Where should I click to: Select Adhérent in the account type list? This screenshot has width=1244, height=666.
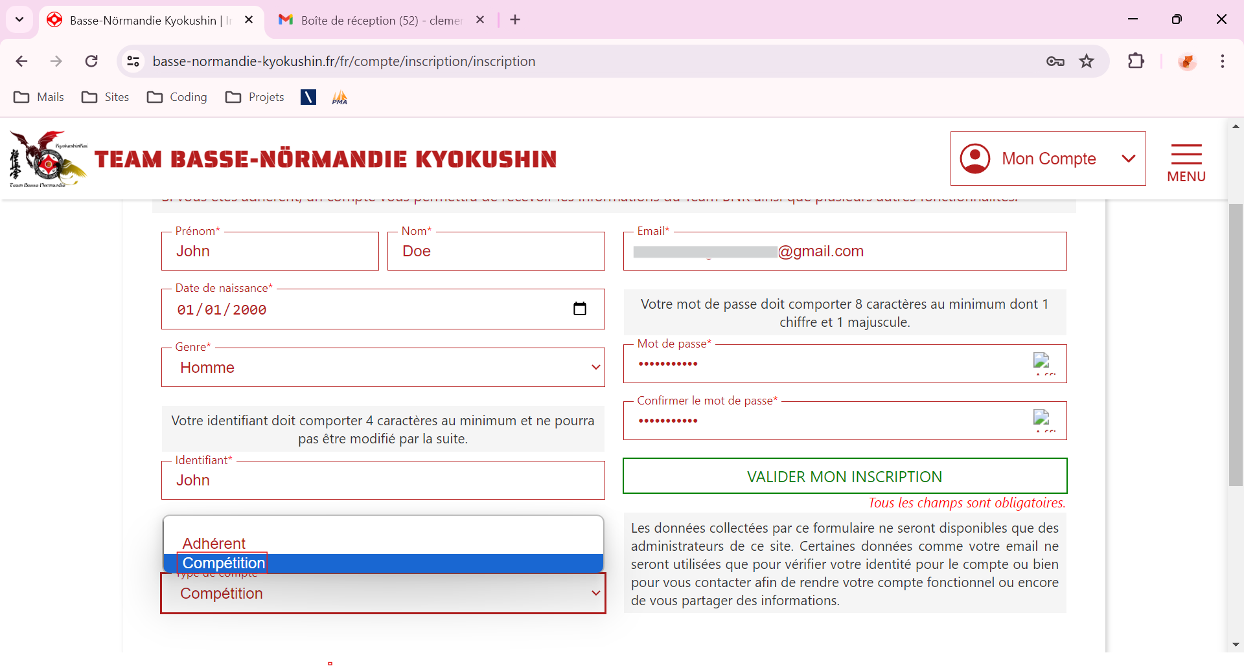(214, 543)
